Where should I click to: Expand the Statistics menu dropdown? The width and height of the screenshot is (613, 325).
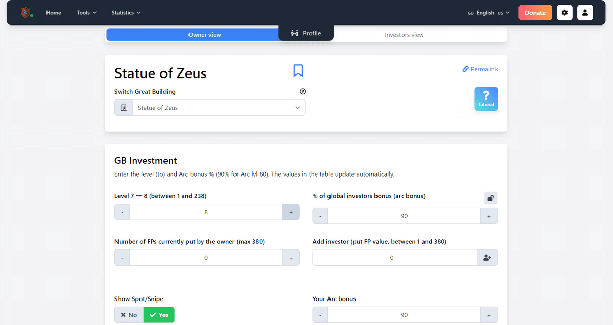[126, 13]
